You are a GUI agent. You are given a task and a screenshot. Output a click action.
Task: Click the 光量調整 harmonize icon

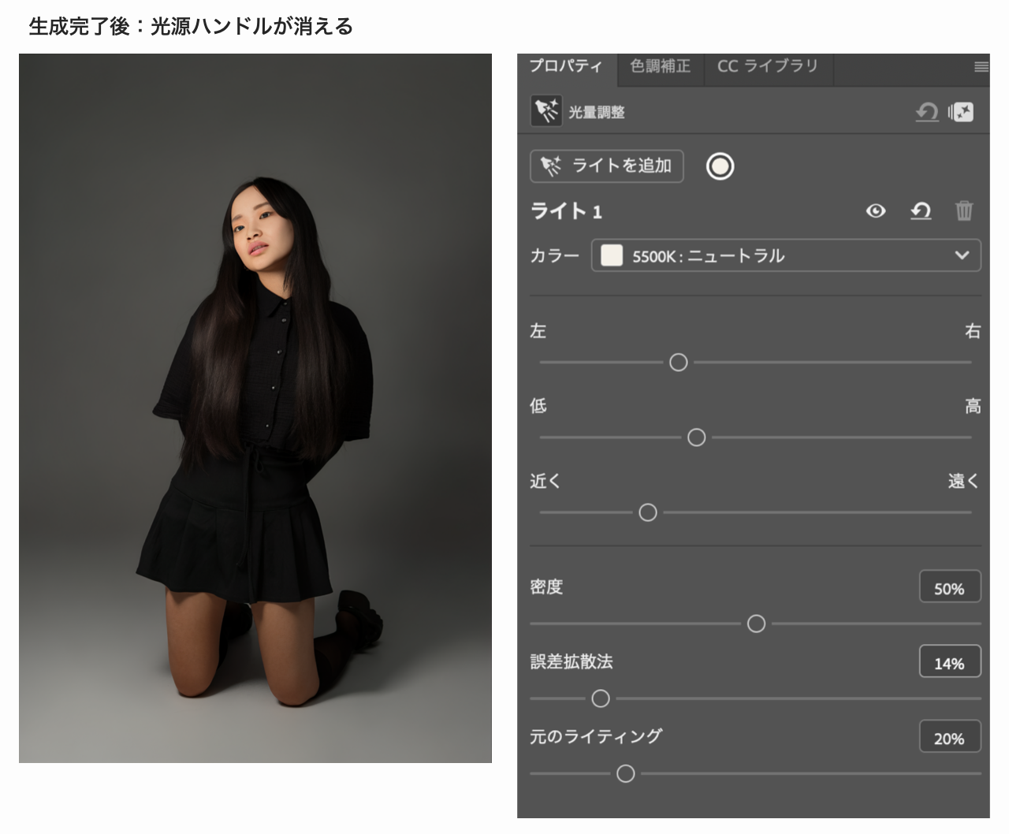click(x=546, y=111)
